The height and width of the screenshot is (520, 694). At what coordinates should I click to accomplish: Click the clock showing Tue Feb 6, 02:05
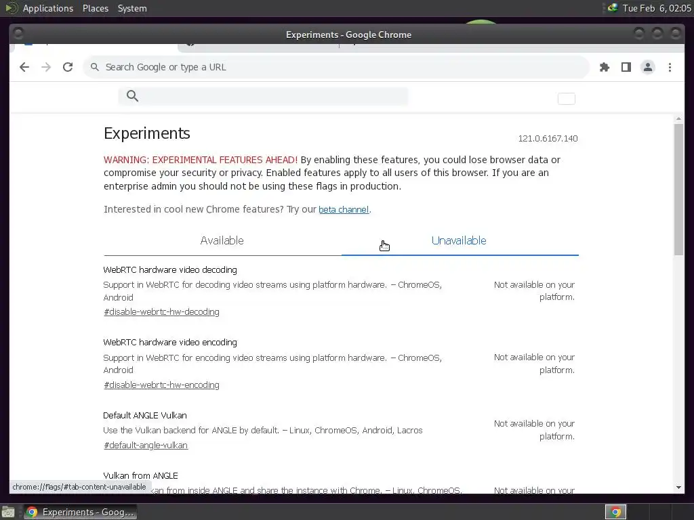tap(657, 8)
